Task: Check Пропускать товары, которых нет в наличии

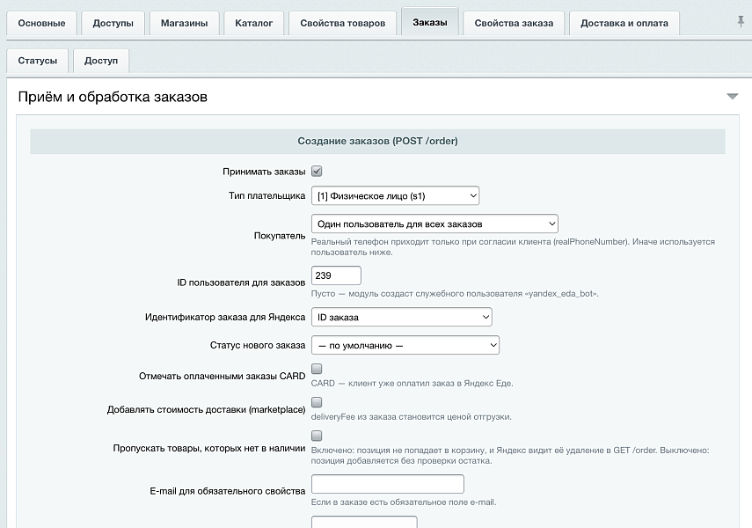Action: coord(317,436)
